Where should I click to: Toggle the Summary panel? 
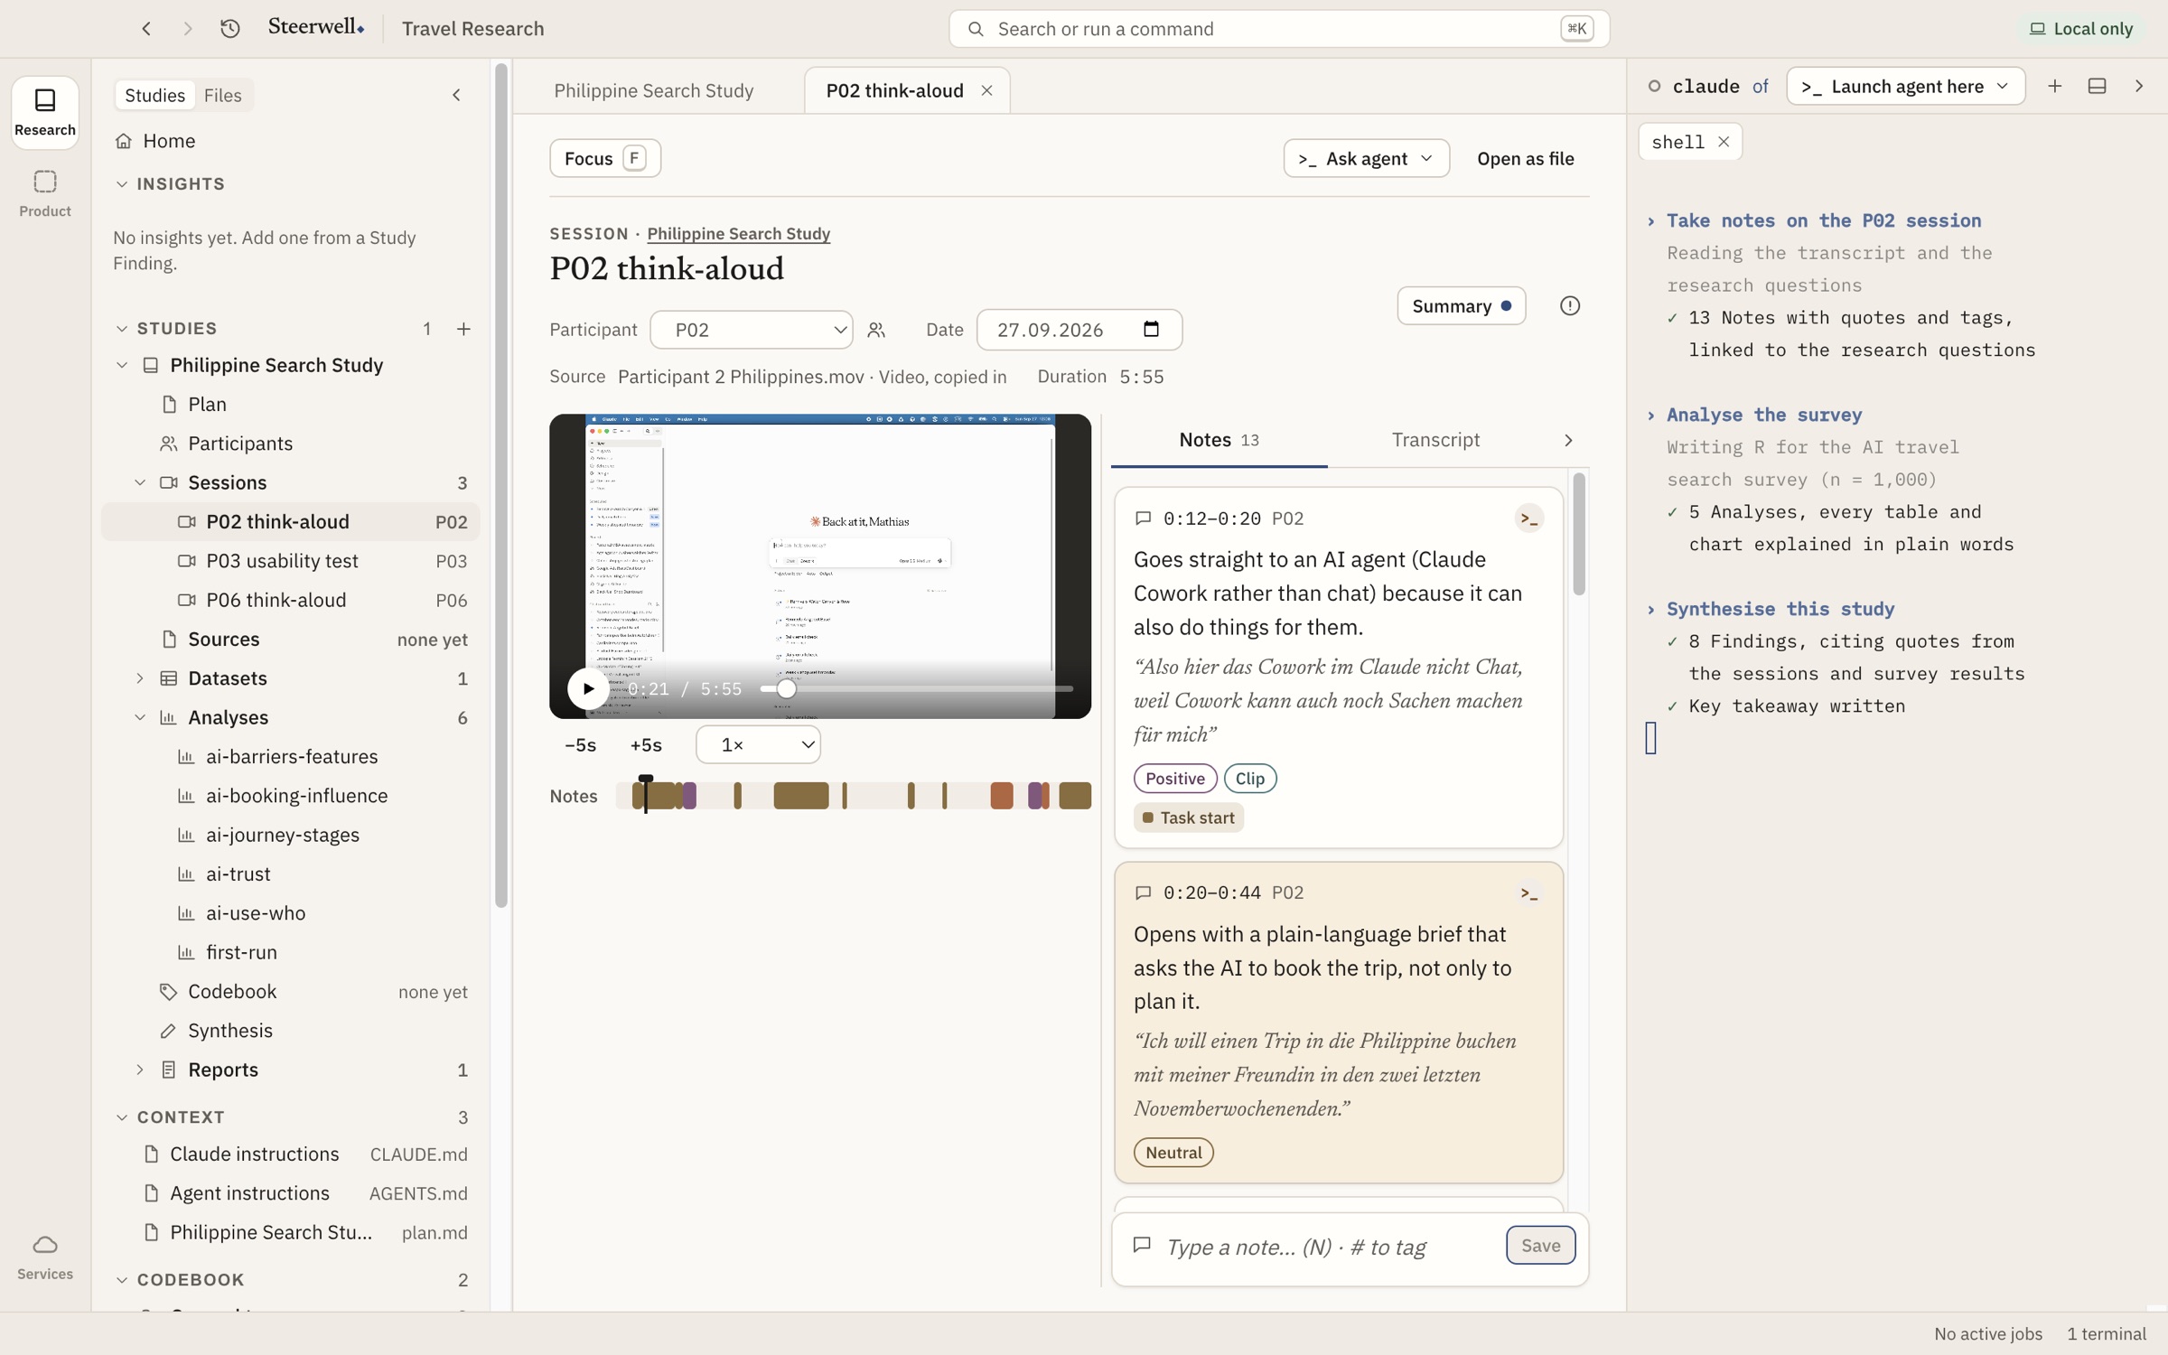[1461, 306]
